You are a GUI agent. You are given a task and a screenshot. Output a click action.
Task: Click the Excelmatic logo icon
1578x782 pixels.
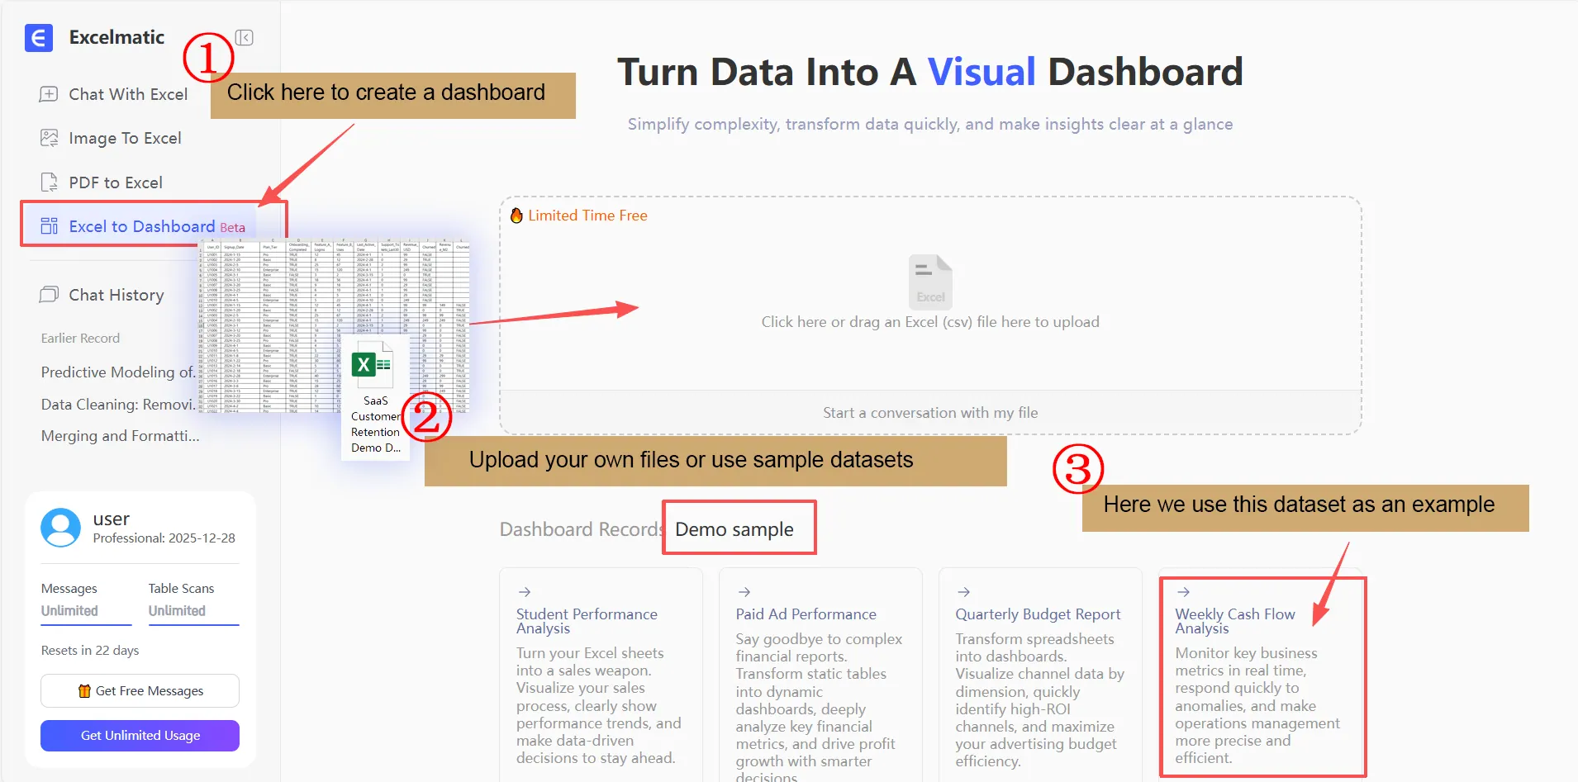pyautogui.click(x=38, y=37)
